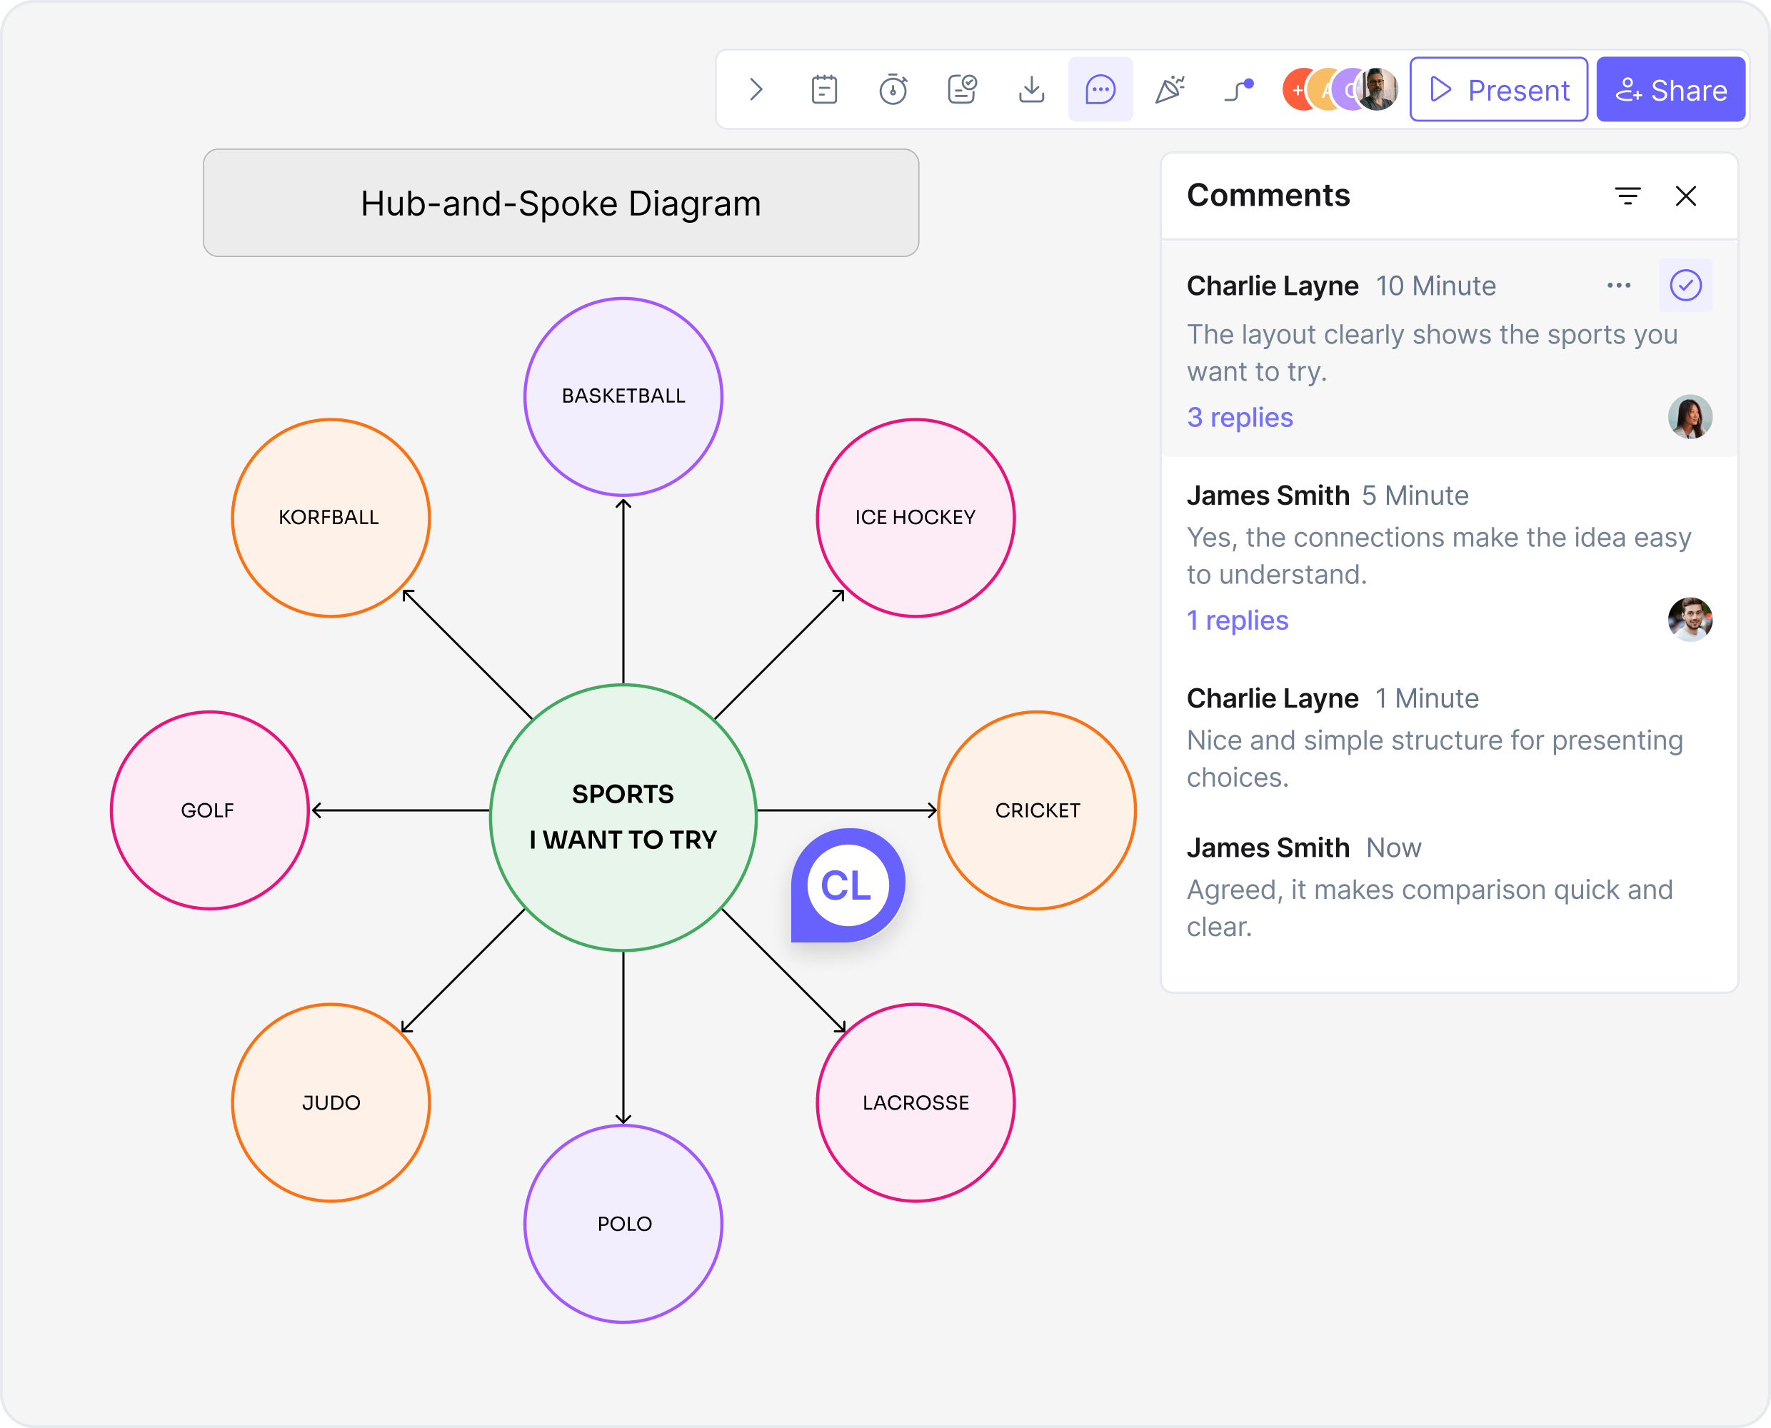Open more options on Charlie's comment
The image size is (1771, 1428).
[1618, 286]
